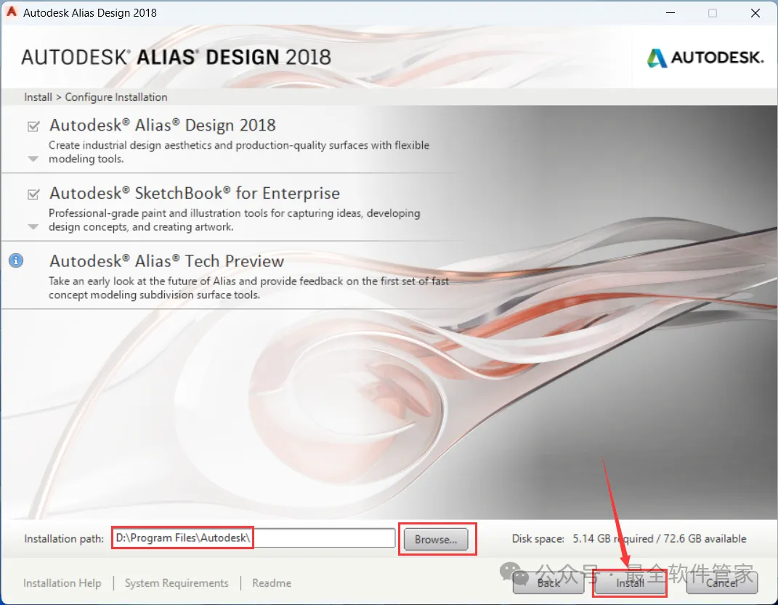
Task: Click the Install > Configure Installation breadcrumb
Action: coord(96,97)
